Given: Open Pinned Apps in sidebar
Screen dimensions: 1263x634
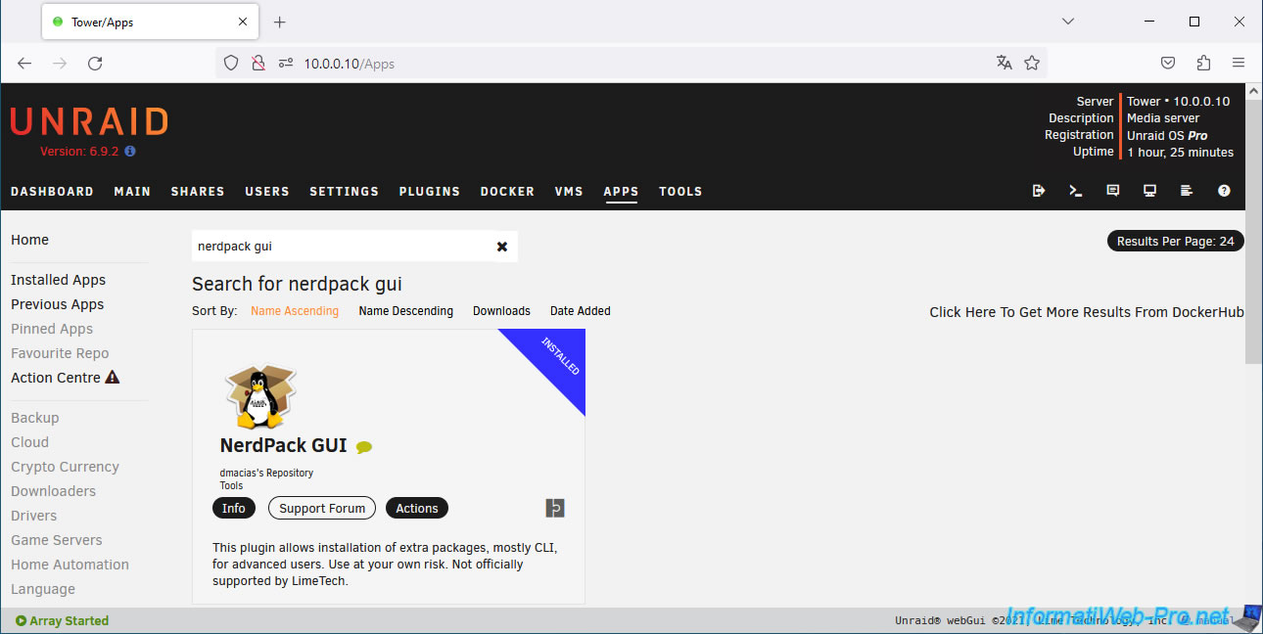Looking at the screenshot, I should pos(52,329).
